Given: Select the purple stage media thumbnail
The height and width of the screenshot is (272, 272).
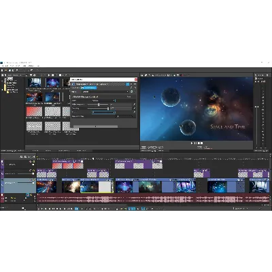Looking at the screenshot, I should 52,83.
